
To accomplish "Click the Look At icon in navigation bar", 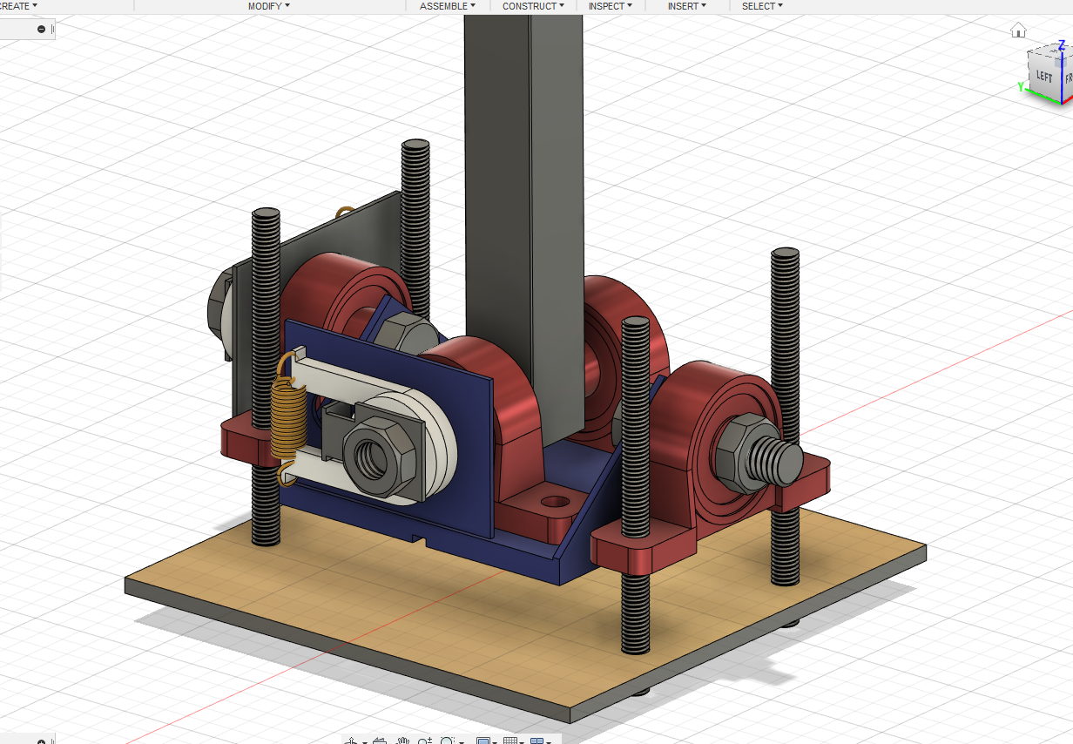I will click(380, 741).
